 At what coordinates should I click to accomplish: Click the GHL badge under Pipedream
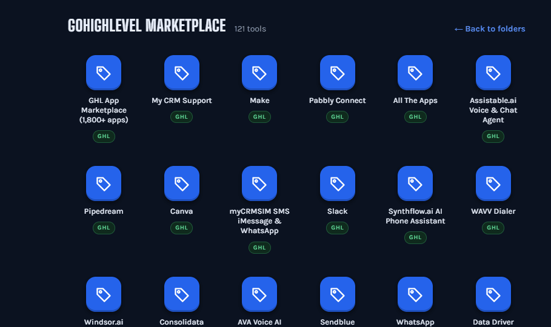pyautogui.click(x=104, y=228)
